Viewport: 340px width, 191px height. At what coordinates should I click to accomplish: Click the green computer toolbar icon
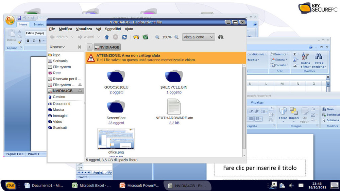pos(145,37)
